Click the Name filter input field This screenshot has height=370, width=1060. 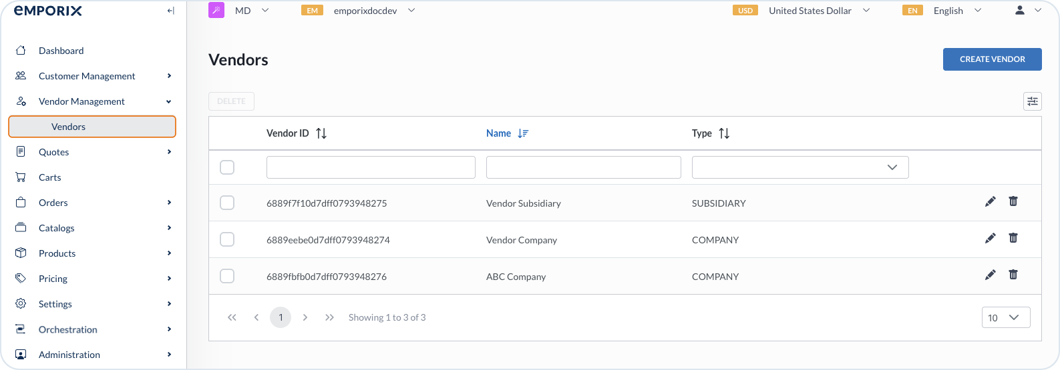pos(583,167)
